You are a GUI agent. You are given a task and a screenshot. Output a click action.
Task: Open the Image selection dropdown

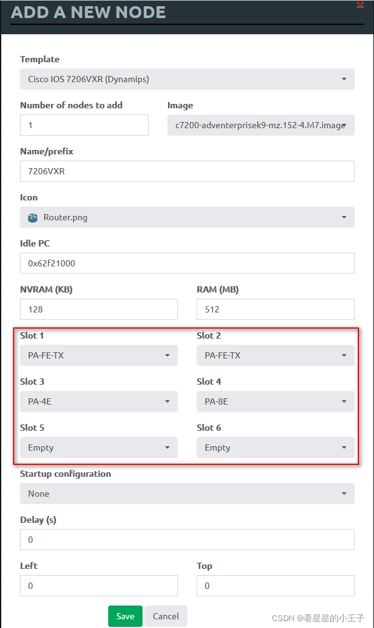[x=261, y=125]
